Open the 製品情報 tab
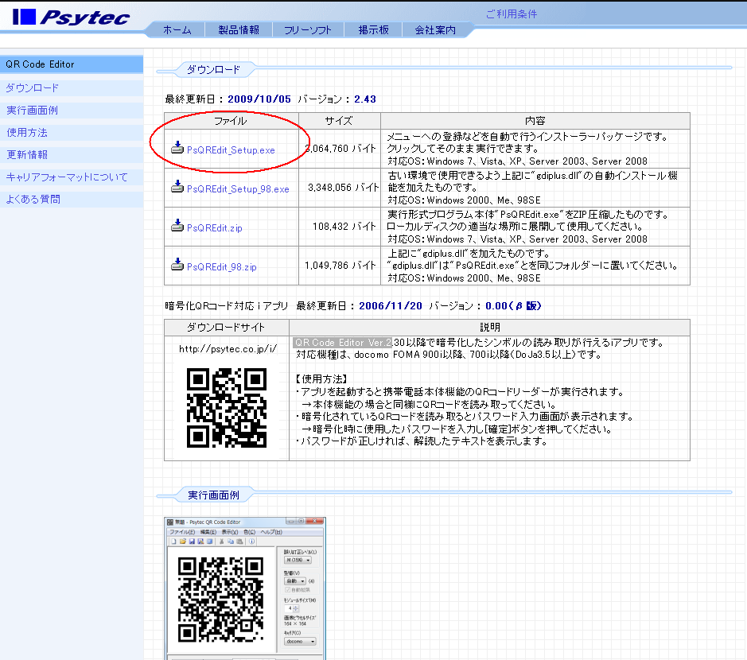 tap(239, 30)
